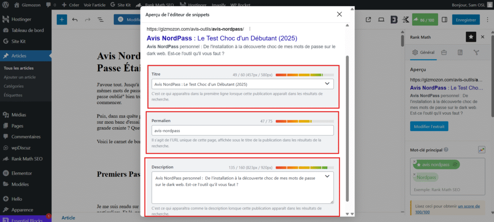494x222 pixels.
Task: Open the Google Trends icon beside Mot-clé principal
Action: pyautogui.click(x=481, y=150)
